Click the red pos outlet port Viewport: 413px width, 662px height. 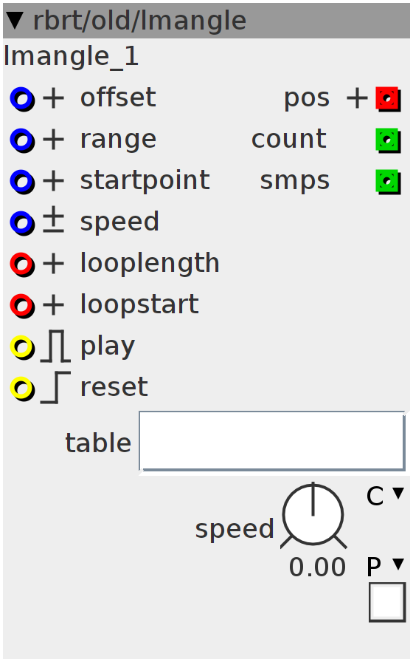388,99
